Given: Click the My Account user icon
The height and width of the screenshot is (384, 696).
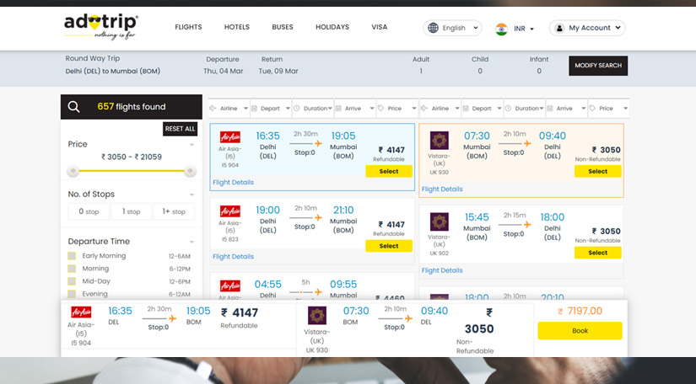Looking at the screenshot, I should point(559,28).
